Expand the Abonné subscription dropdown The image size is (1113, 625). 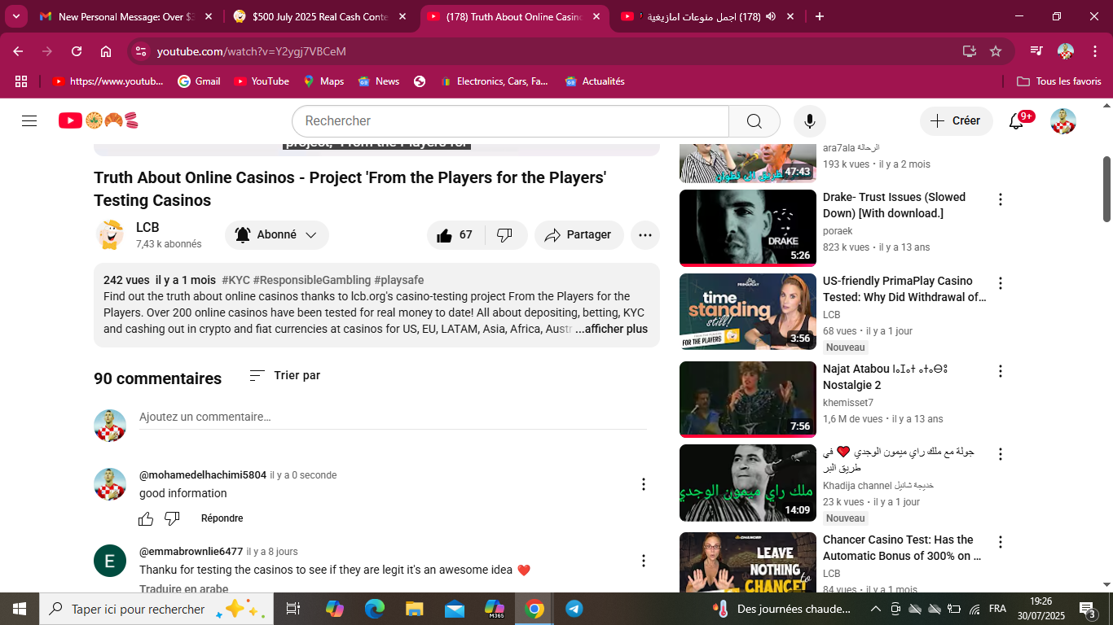277,235
